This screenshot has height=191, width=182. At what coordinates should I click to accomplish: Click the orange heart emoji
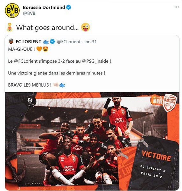[x=39, y=49]
